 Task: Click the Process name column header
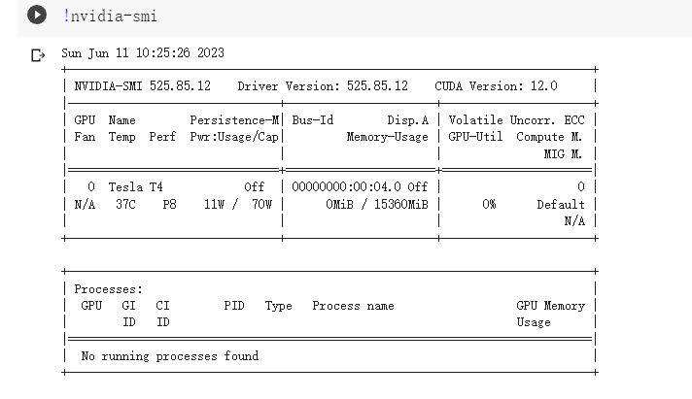pos(353,306)
